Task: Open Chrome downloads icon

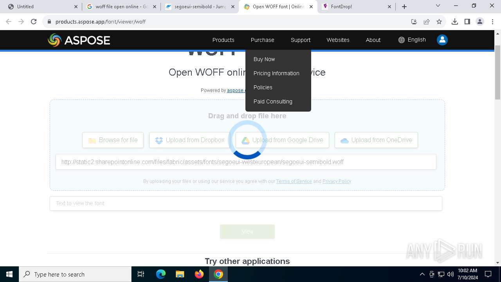Action: [455, 22]
